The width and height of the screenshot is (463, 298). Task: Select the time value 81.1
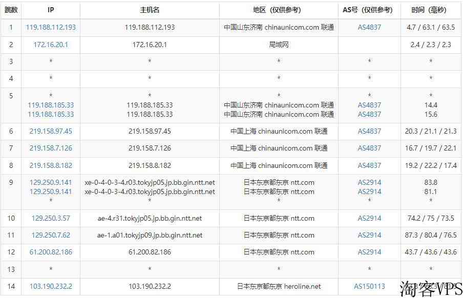pyautogui.click(x=431, y=191)
